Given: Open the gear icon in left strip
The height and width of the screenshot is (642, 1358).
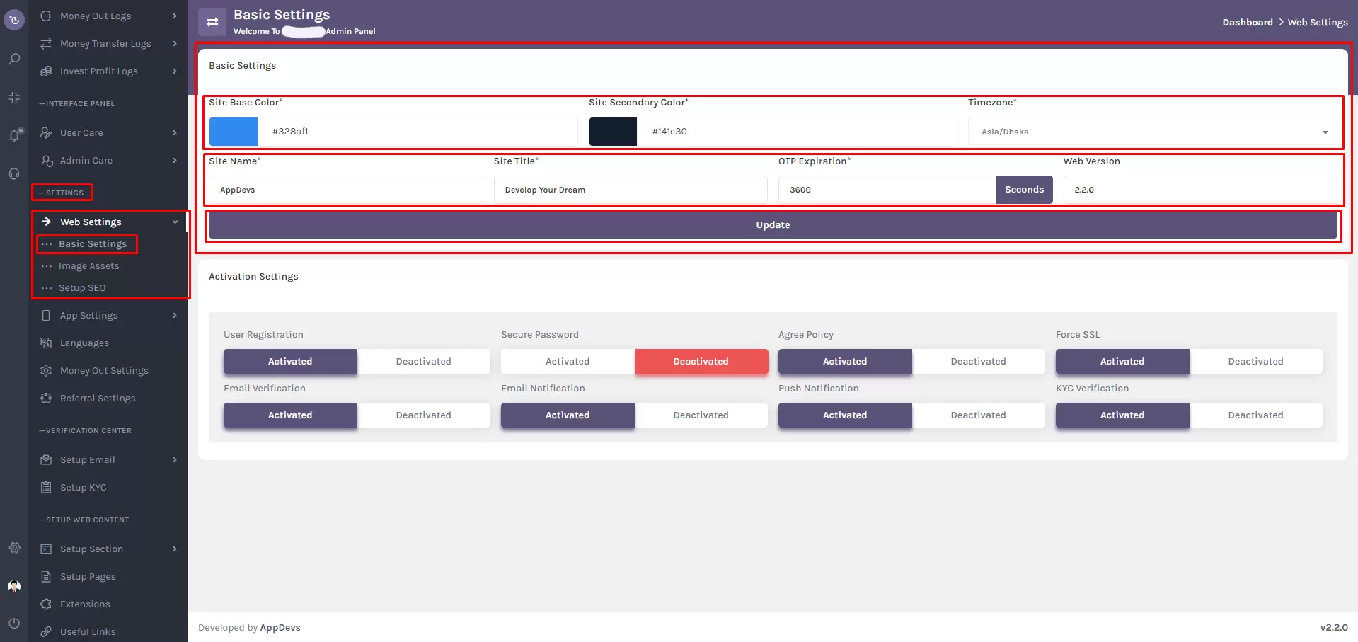Looking at the screenshot, I should point(14,547).
